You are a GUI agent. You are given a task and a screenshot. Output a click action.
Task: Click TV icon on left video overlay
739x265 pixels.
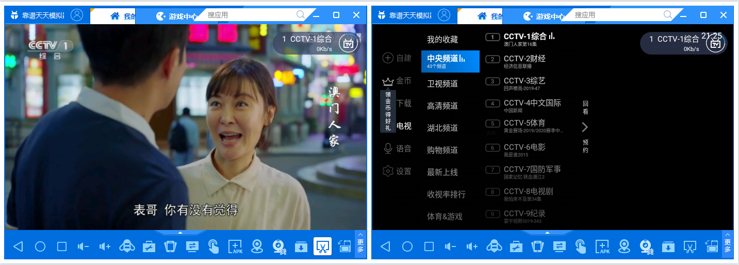348,44
